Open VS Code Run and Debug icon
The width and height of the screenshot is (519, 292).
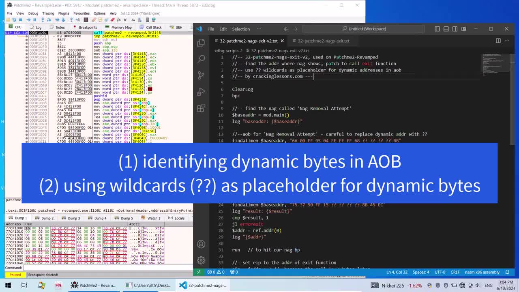pyautogui.click(x=201, y=92)
